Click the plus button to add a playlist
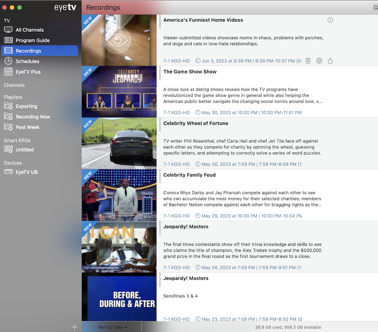The height and width of the screenshot is (332, 378). coord(74,327)
